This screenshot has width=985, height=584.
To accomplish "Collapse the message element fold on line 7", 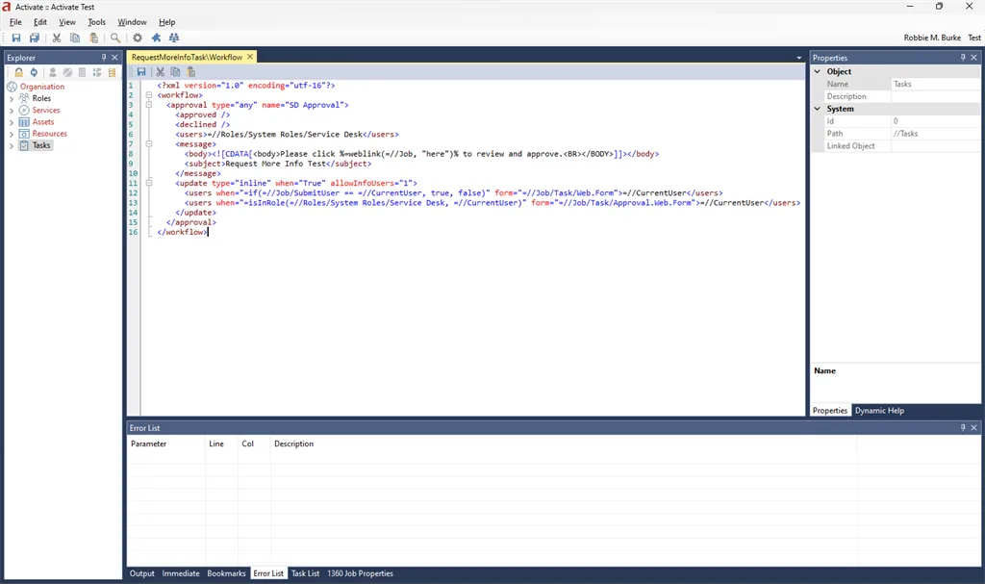I will click(149, 144).
